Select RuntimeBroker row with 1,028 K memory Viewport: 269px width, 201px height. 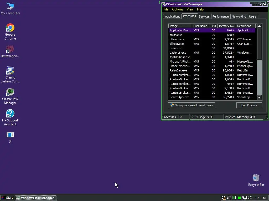click(x=212, y=75)
